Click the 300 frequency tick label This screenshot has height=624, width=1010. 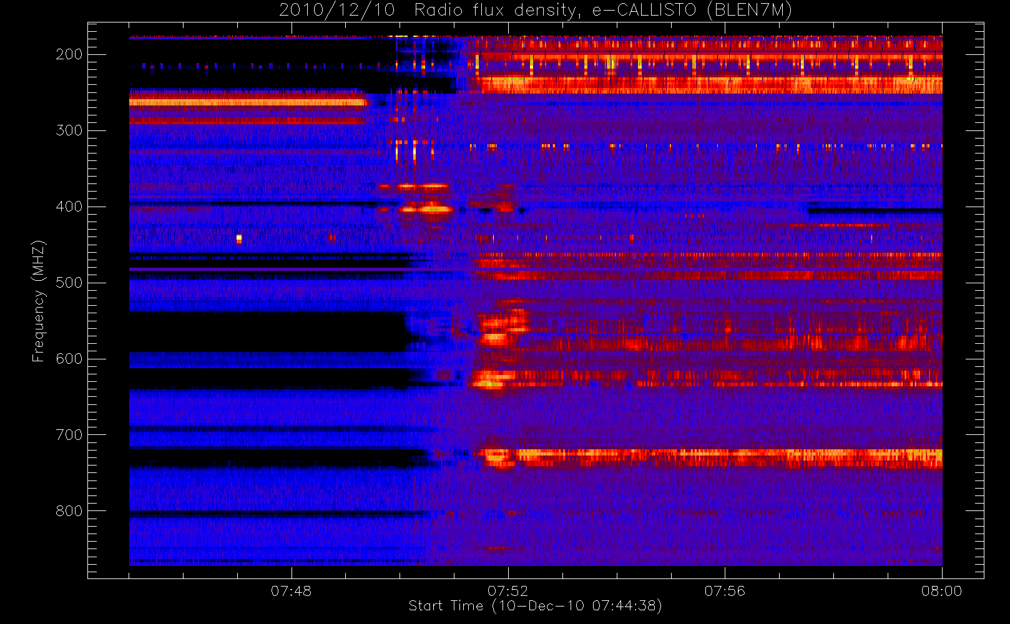tap(69, 130)
